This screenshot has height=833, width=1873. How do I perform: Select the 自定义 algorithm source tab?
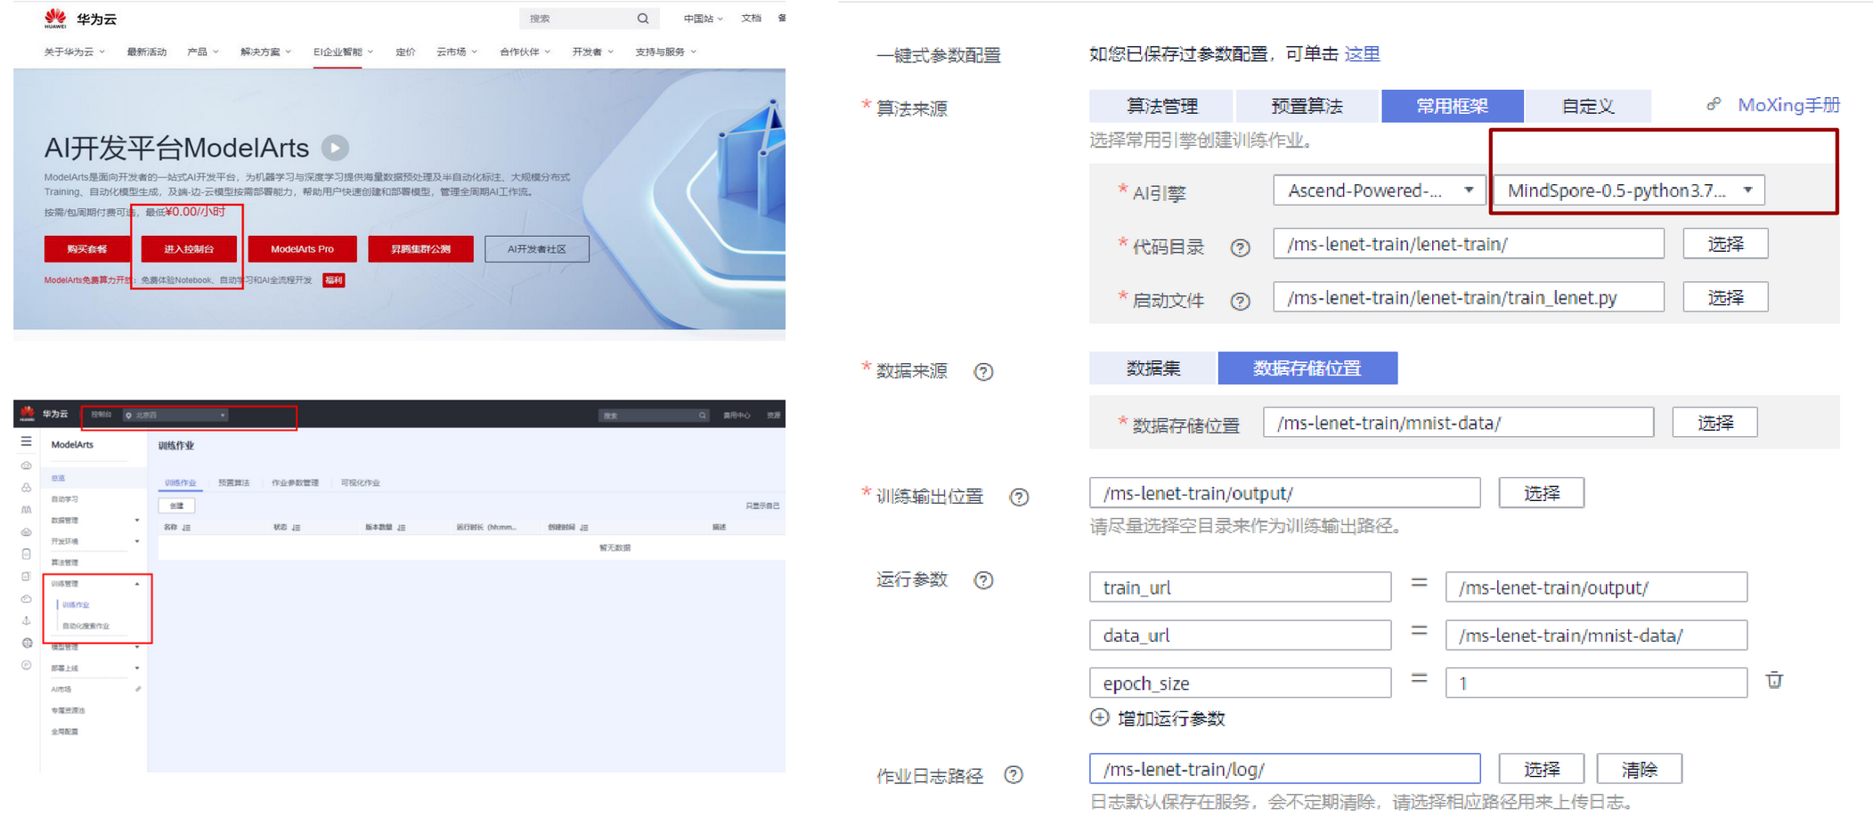(x=1588, y=106)
